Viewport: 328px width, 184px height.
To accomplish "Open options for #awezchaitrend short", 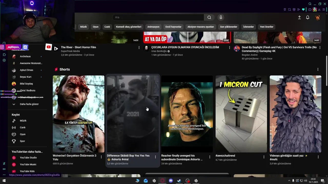I will (264, 157).
